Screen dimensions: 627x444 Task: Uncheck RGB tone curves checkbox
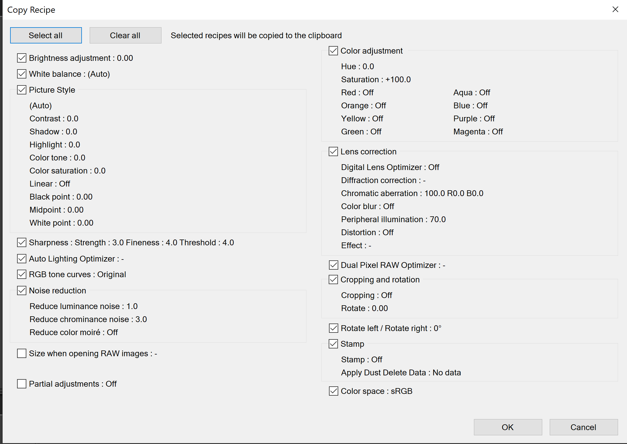coord(22,275)
